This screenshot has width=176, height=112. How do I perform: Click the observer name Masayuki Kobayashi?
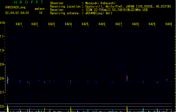pyautogui.click(x=100, y=3)
